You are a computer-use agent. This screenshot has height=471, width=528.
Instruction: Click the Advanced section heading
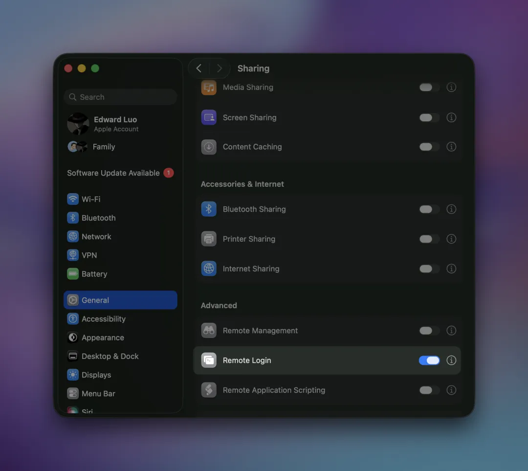point(219,305)
